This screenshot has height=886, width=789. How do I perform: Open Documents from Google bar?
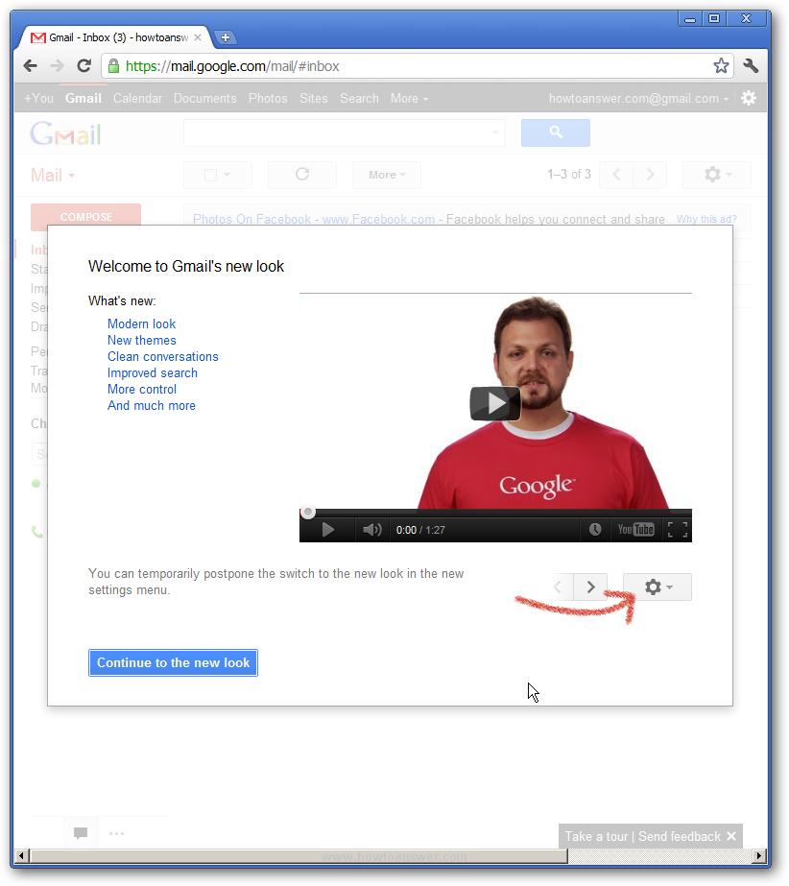pos(204,98)
